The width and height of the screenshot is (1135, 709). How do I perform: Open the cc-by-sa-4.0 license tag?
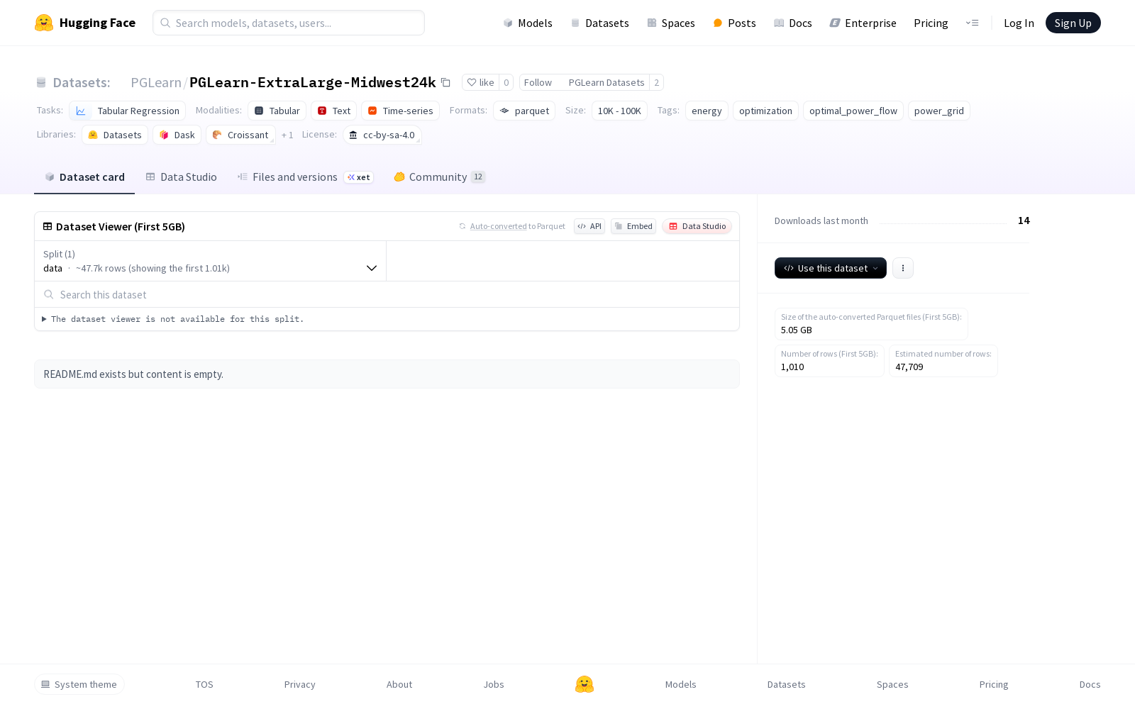[382, 135]
